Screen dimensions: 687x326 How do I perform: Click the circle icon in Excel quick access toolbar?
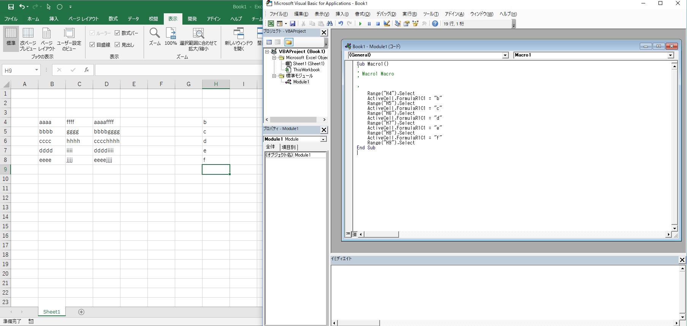(60, 7)
